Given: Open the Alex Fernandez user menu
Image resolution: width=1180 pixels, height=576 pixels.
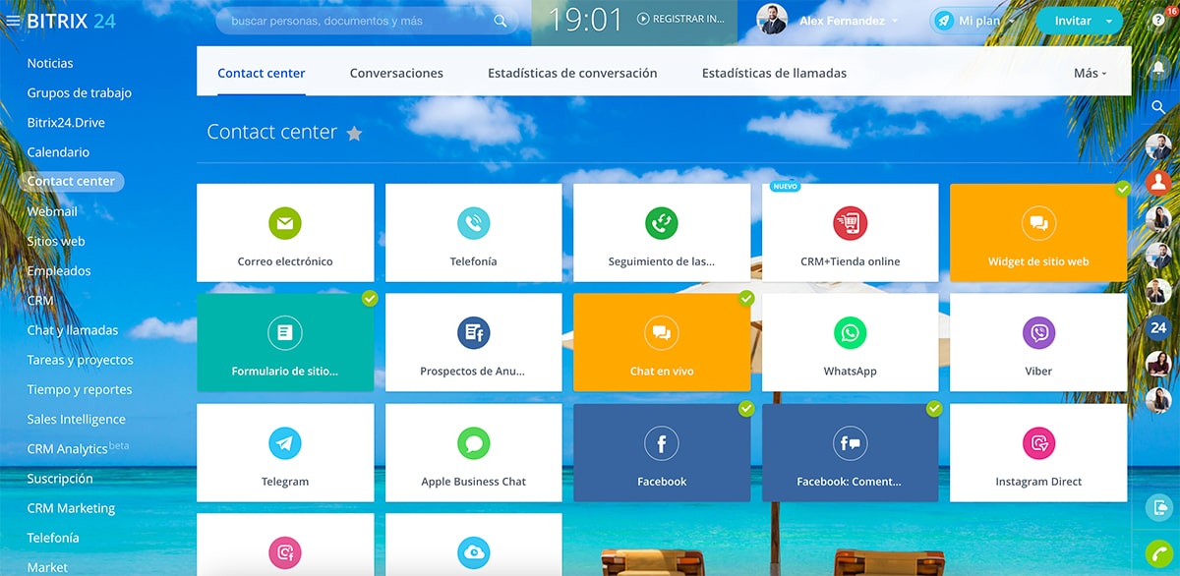Looking at the screenshot, I should click(x=841, y=21).
